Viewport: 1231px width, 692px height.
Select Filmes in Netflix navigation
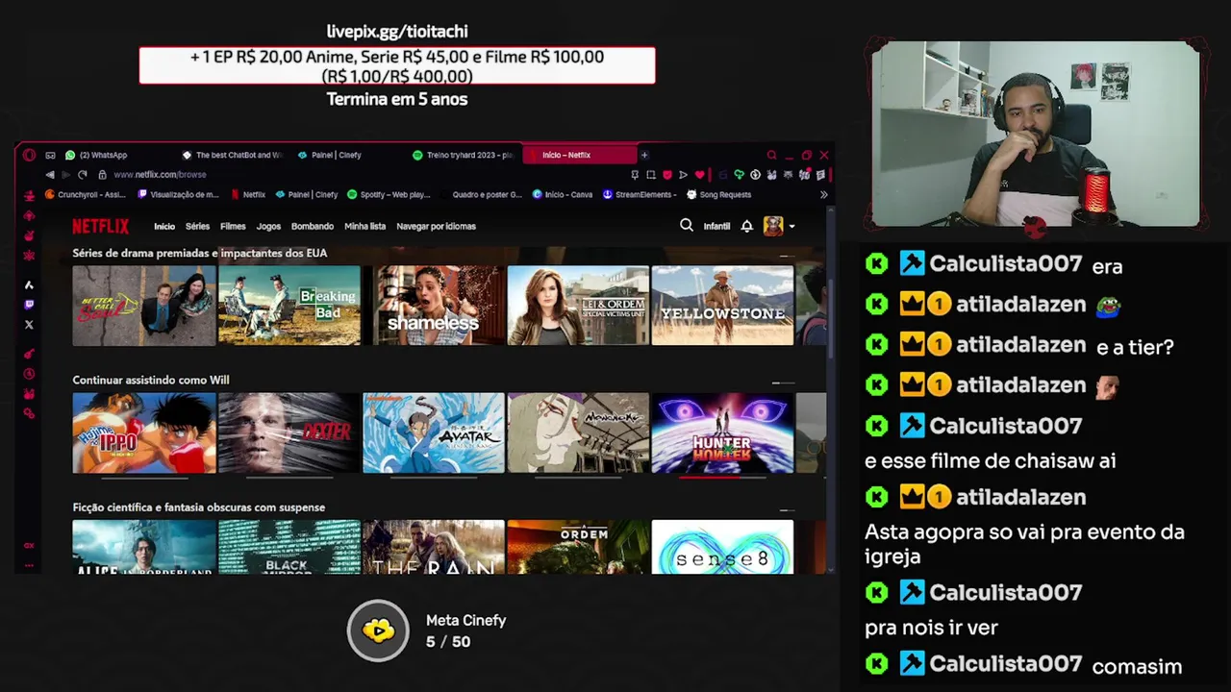coord(233,226)
